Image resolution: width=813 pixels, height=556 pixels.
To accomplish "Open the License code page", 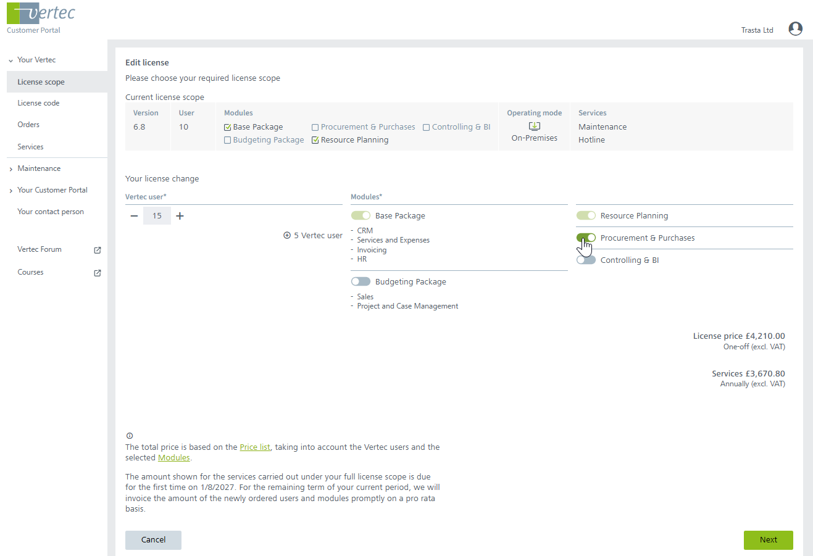I will tap(38, 103).
